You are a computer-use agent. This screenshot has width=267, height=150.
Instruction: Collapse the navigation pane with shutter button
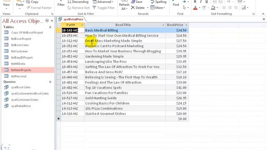[52, 20]
